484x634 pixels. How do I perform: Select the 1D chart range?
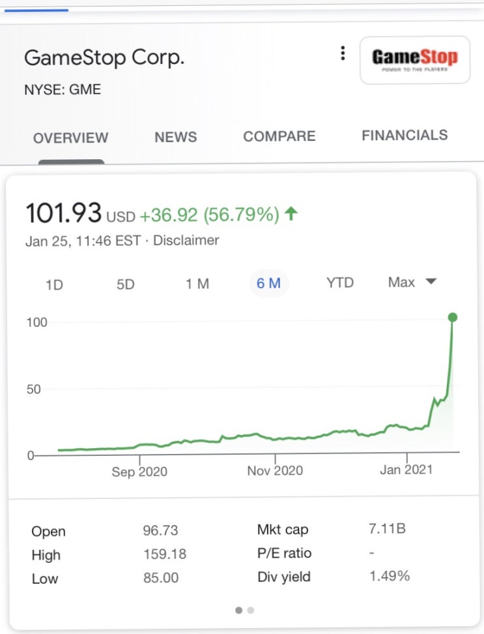[55, 284]
